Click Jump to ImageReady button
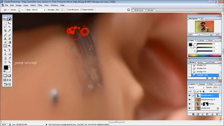Image resolution: width=224 pixels, height=126 pixels. coord(7,84)
